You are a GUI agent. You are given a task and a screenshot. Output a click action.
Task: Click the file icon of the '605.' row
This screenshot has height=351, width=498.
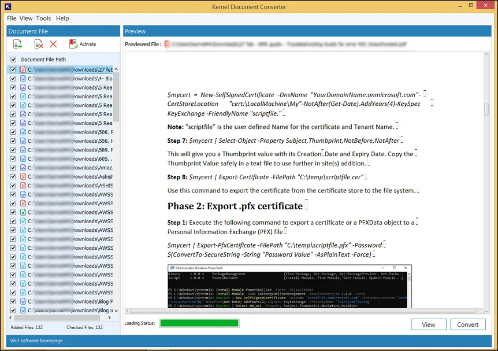tap(23, 158)
